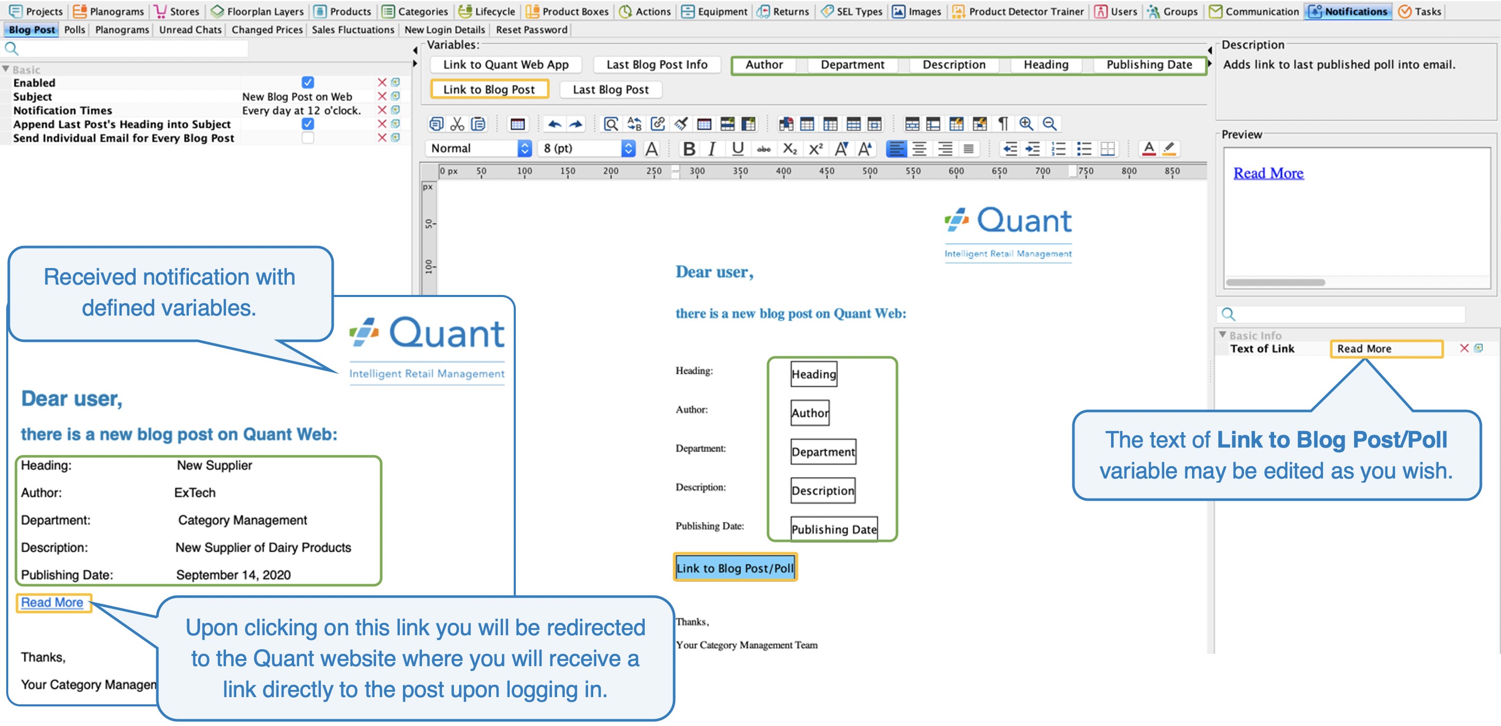Center-align the selected text
Screen dimensions: 1501x726
(x=920, y=149)
